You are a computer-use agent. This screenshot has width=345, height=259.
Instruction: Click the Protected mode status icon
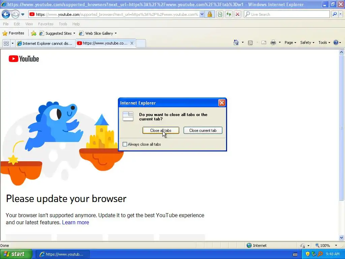(303, 246)
